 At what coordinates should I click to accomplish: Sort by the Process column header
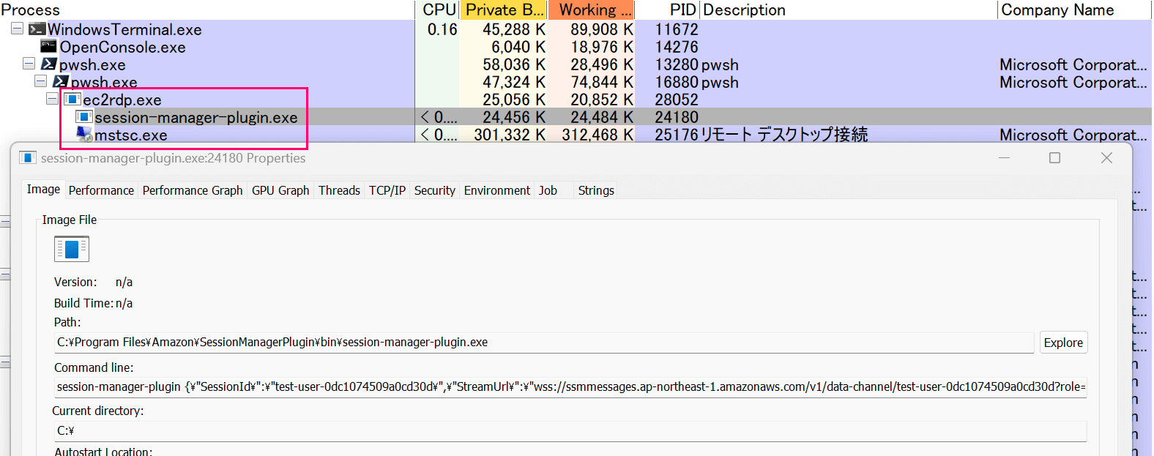(x=207, y=10)
